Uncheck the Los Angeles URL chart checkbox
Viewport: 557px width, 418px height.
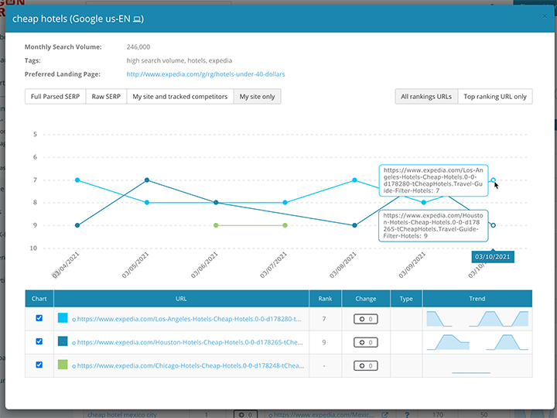[x=39, y=318]
